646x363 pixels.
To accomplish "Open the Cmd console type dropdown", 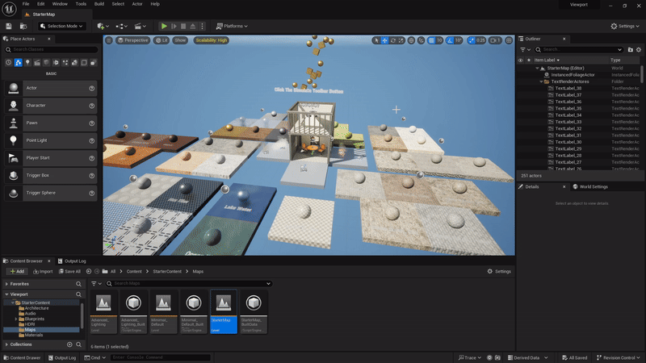I will [95, 357].
